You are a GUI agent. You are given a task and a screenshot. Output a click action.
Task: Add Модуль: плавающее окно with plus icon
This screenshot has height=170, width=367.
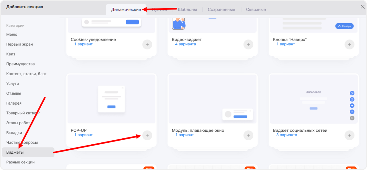(248, 135)
